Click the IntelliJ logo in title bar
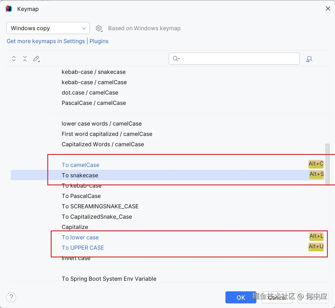The image size is (335, 308). point(9,9)
